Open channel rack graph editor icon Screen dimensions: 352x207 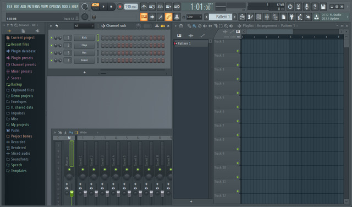157,26
